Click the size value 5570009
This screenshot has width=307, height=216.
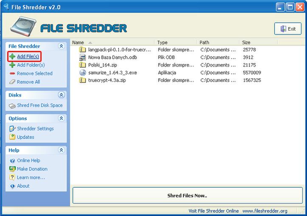pyautogui.click(x=252, y=73)
